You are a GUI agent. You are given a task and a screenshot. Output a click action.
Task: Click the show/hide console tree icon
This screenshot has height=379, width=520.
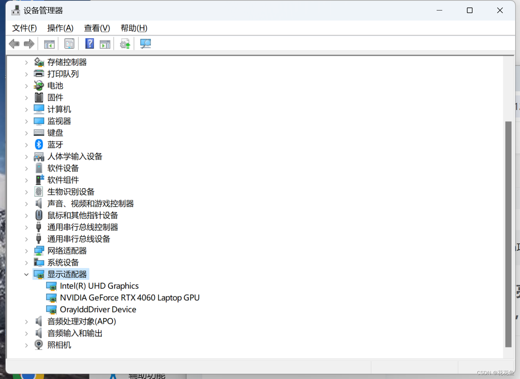tap(49, 44)
